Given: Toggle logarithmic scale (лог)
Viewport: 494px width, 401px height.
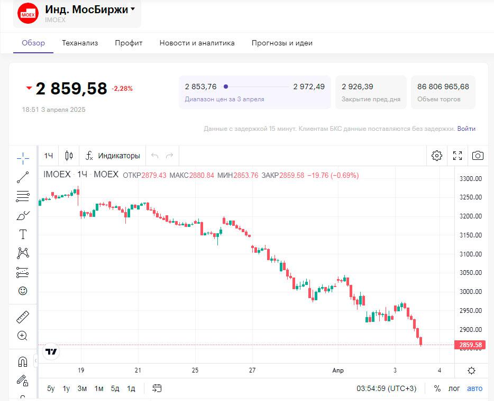Looking at the screenshot, I should point(454,388).
